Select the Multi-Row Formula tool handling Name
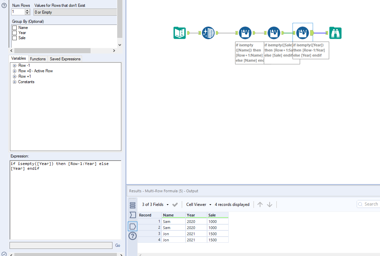This screenshot has width=380, height=256. 245,33
